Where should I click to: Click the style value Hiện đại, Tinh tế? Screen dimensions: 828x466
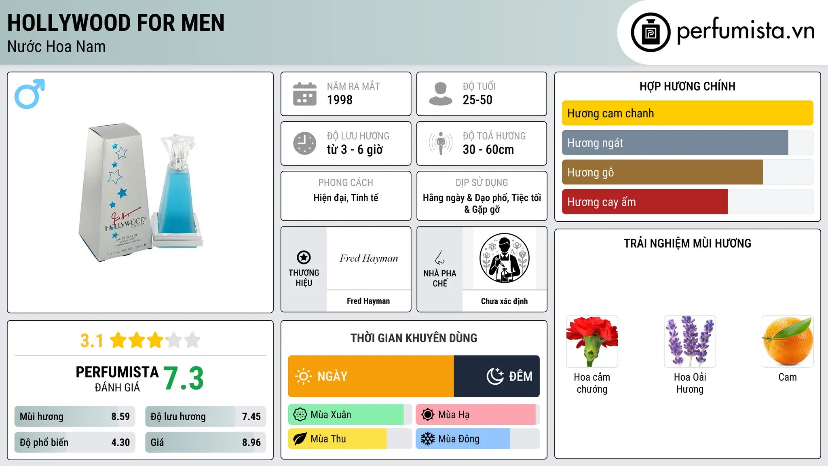(346, 198)
